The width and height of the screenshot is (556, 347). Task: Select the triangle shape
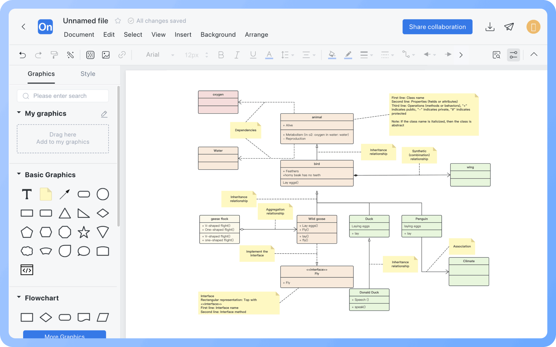[65, 213]
